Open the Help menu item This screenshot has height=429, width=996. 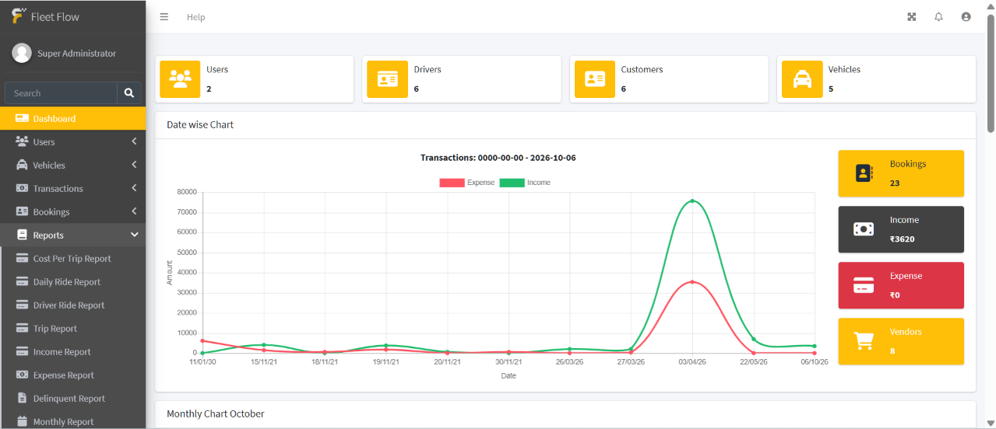tap(195, 17)
